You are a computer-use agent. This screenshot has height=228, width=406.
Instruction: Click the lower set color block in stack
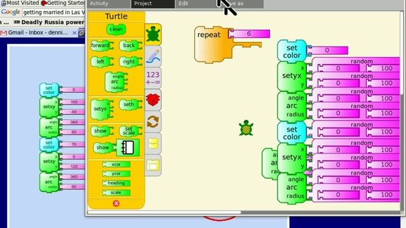(292, 132)
